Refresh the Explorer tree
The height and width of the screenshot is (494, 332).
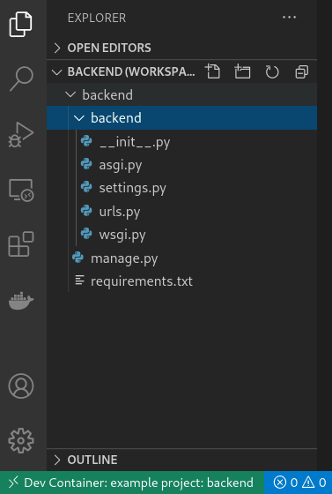click(272, 71)
